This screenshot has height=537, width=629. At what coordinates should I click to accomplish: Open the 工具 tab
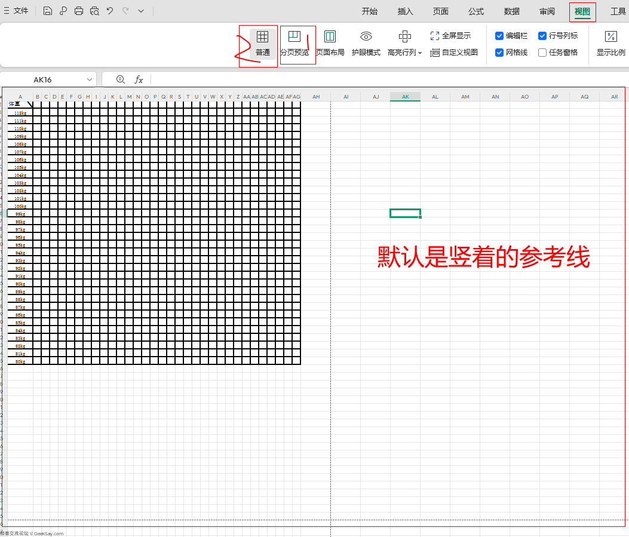pos(618,11)
